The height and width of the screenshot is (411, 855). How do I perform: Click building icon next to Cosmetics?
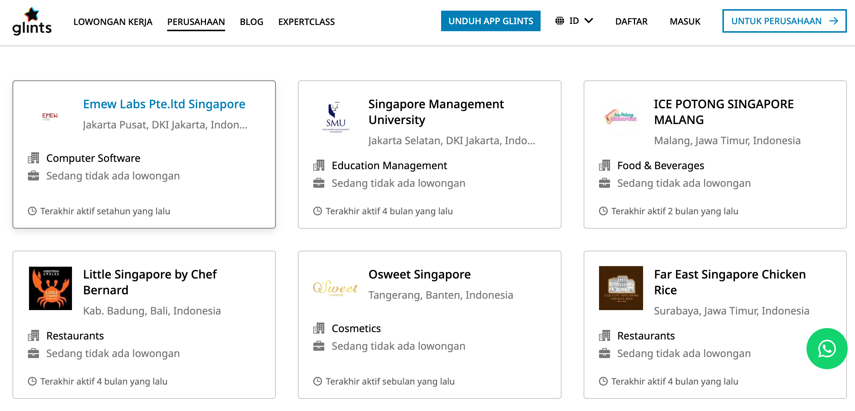(x=319, y=328)
